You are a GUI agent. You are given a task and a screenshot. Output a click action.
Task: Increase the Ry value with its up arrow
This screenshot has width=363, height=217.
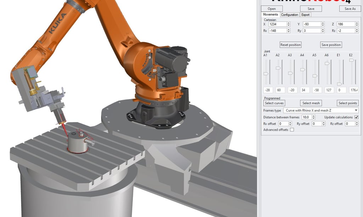(323, 29)
